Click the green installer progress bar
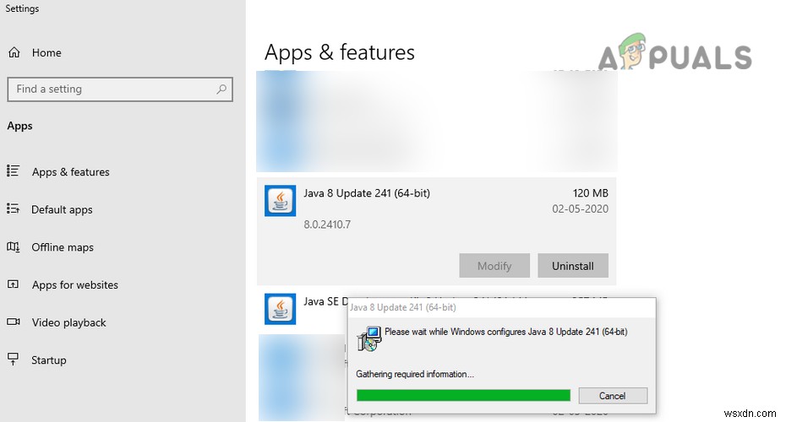 coord(463,396)
